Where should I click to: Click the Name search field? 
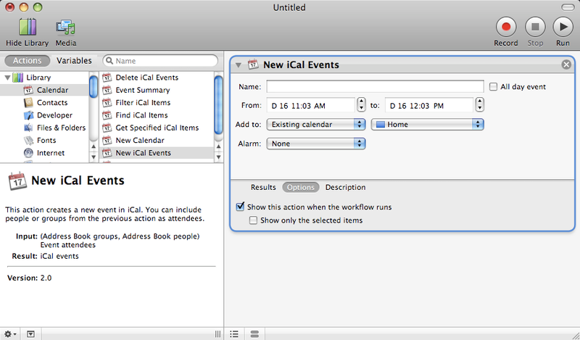(160, 61)
